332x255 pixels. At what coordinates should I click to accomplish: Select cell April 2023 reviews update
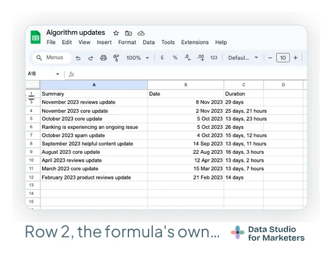tap(94, 160)
